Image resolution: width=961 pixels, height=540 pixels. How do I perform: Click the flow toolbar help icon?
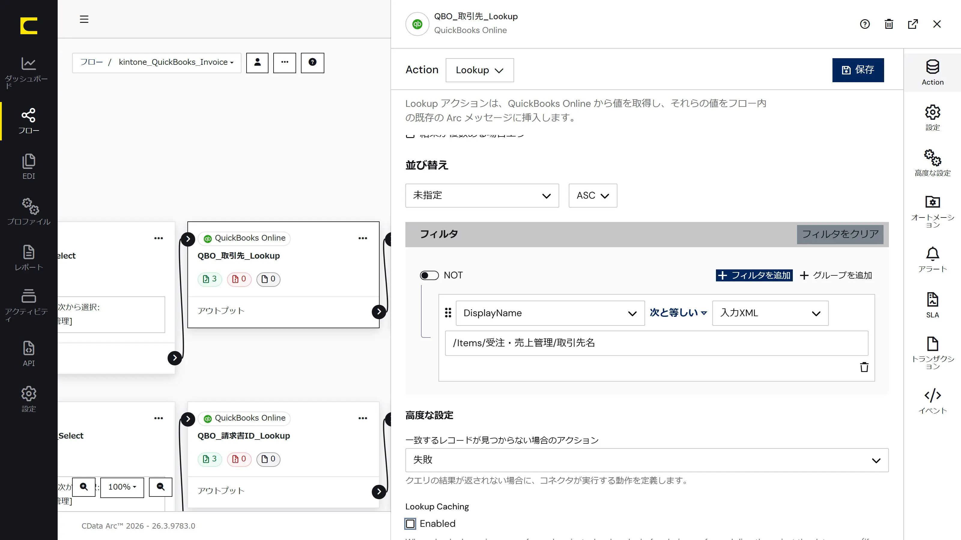pyautogui.click(x=312, y=63)
